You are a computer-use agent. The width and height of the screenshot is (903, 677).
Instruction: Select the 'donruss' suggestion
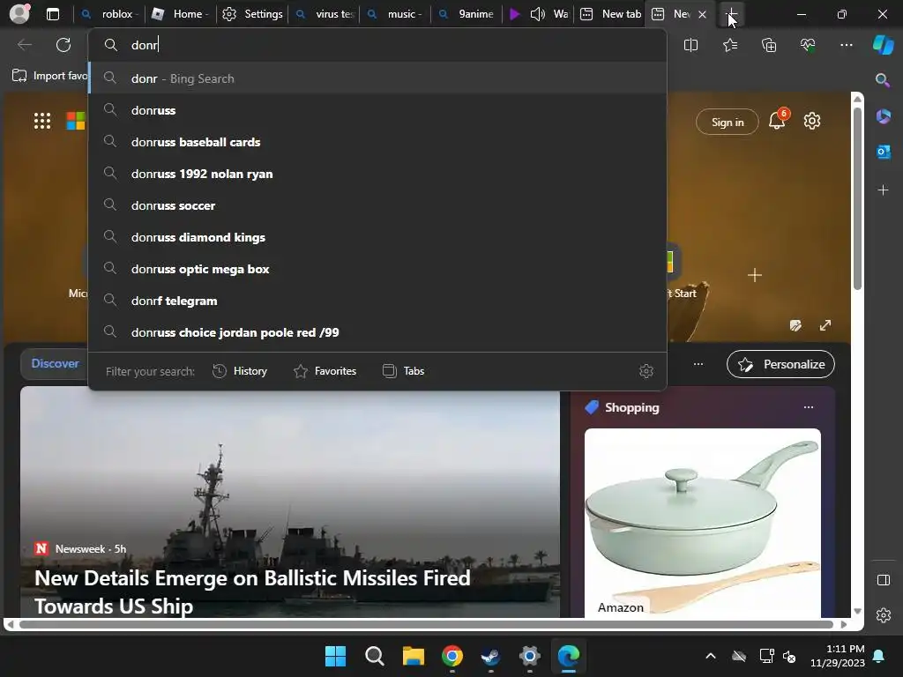click(377, 110)
